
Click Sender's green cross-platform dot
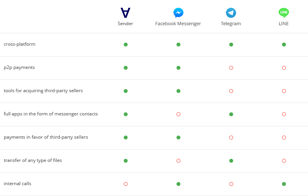(126, 45)
